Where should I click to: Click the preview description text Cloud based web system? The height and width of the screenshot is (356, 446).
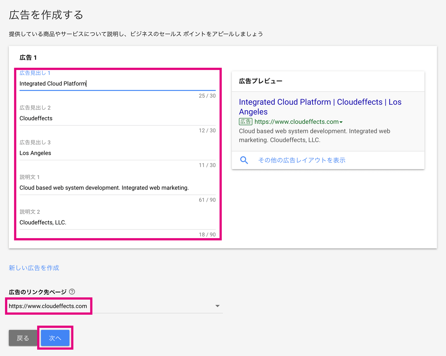tap(315, 136)
